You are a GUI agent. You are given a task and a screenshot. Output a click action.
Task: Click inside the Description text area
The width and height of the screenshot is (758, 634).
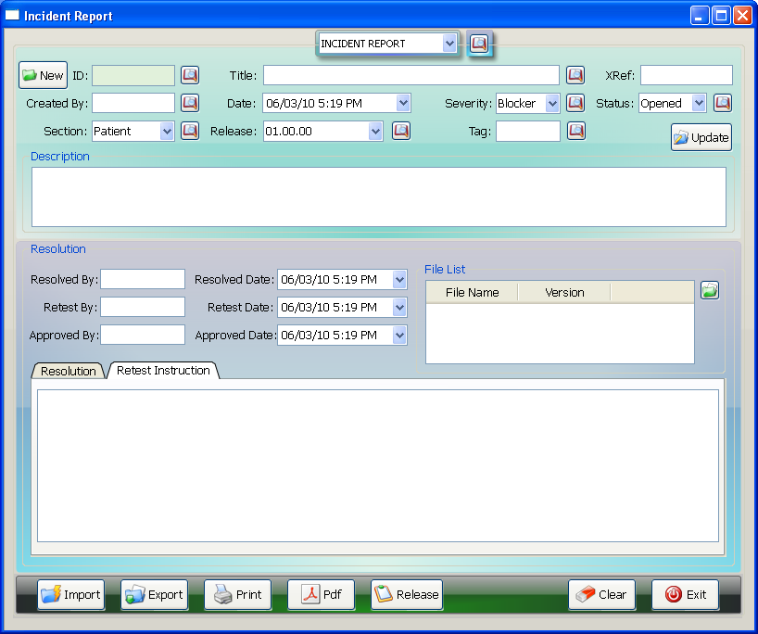pos(379,197)
